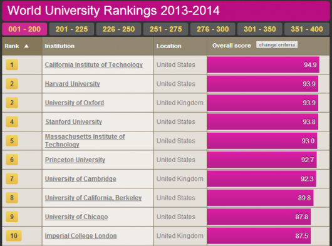Screen dimensions: 332x246
Task: Click the 92.3 score value for Cambridge
Action: [x=307, y=179]
